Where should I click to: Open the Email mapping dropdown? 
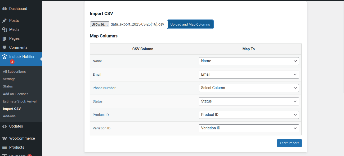(249, 74)
